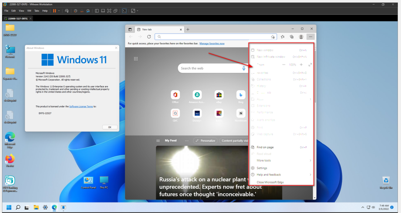The image size is (401, 213).
Task: Expand More tools submenu
Action: (x=281, y=160)
